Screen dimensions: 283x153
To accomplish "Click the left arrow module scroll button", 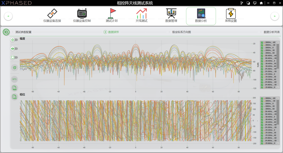I will 8,16.
